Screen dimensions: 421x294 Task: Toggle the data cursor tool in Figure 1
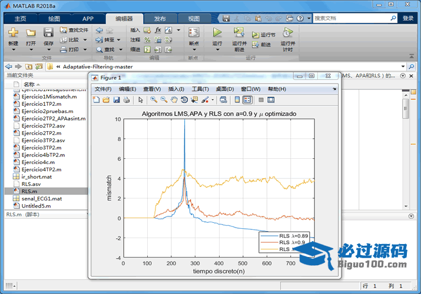194,100
